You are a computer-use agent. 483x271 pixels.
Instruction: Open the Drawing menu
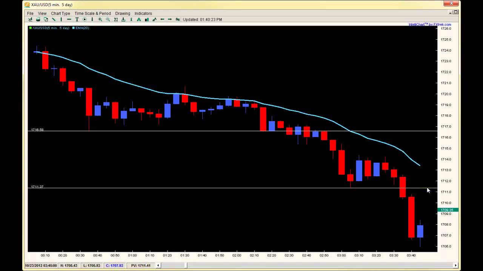click(123, 13)
